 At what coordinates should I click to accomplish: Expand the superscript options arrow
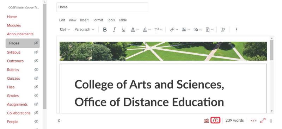[x=161, y=30]
